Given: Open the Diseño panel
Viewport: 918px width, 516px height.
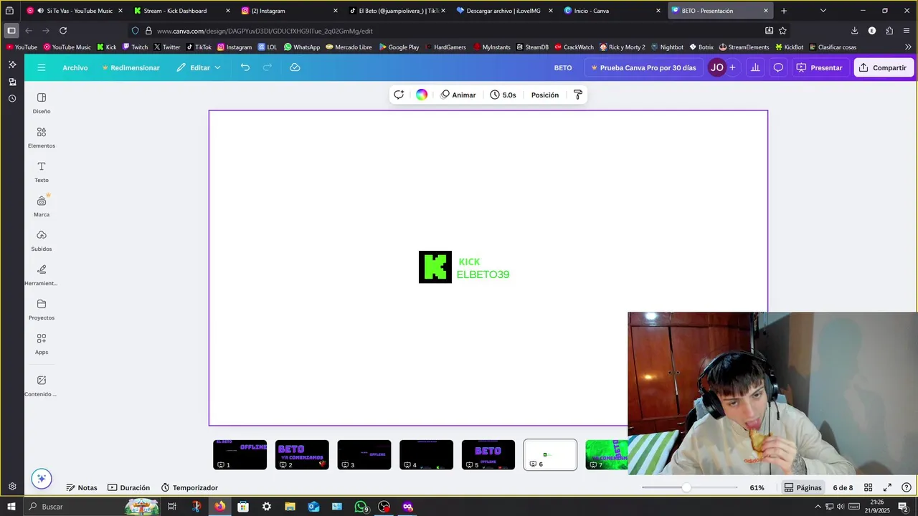Looking at the screenshot, I should pos(42,103).
